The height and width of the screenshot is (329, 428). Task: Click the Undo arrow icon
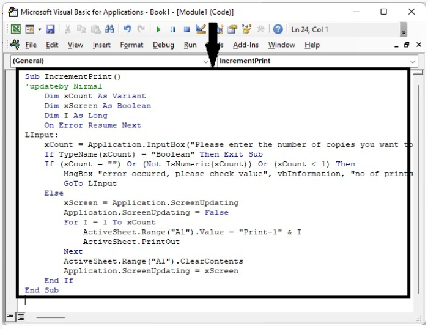coord(127,29)
